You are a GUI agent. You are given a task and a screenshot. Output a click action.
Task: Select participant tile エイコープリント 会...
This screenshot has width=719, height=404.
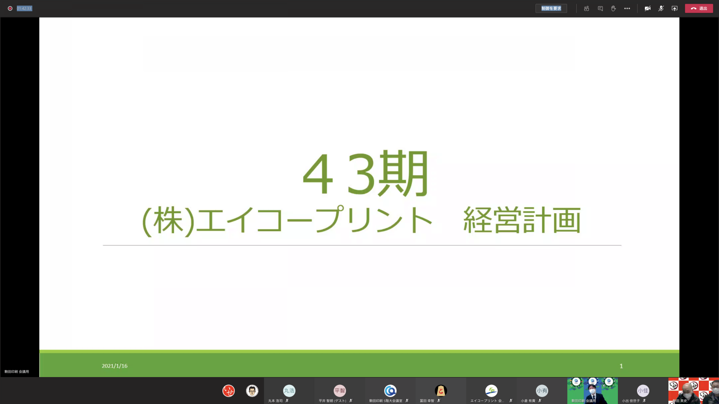point(491,391)
